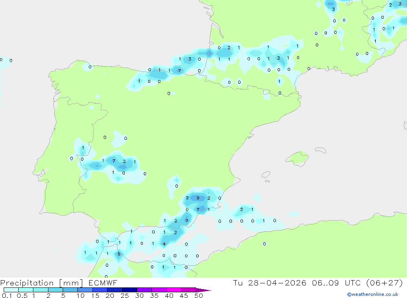Image resolution: width=407 pixels, height=298 pixels.
Task: Open the weatheronline.co.uk link
Action: [373, 294]
